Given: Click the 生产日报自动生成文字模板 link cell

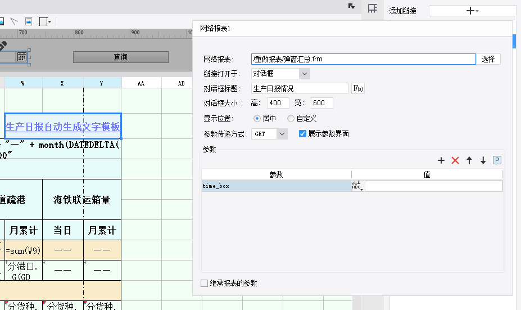Looking at the screenshot, I should (63, 127).
